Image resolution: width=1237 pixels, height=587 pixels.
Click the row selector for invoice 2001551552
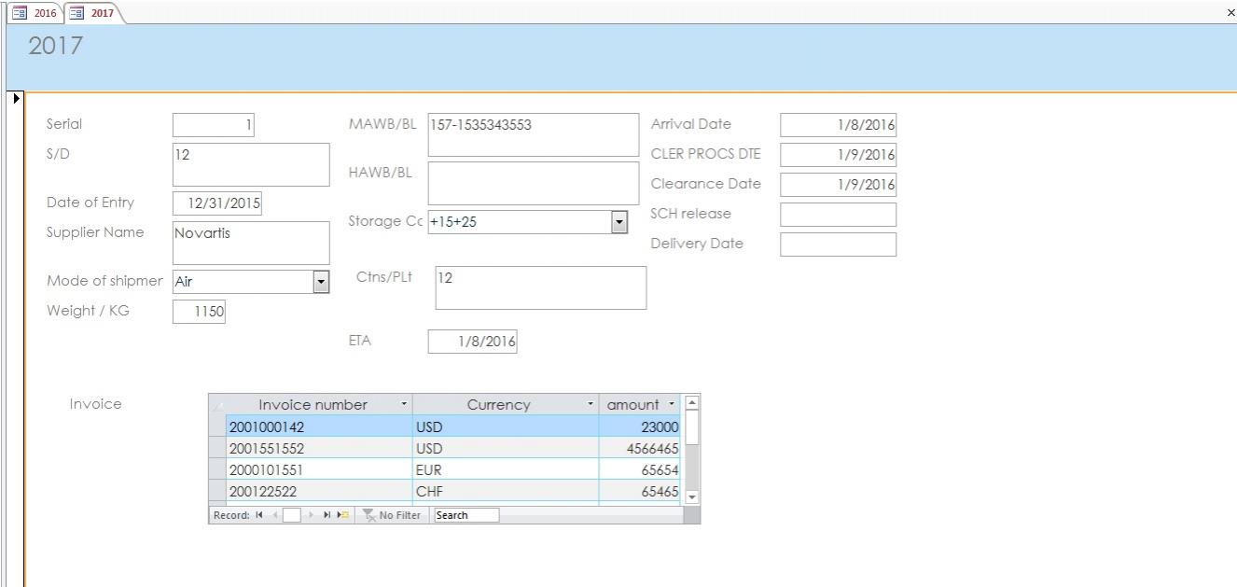click(x=217, y=448)
